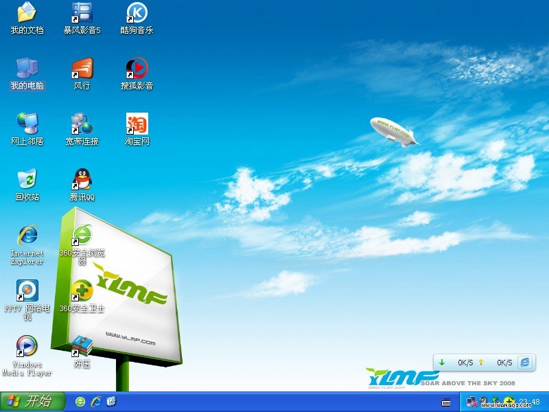Click the green download arrow on speed widget
549x412 pixels.
442,363
